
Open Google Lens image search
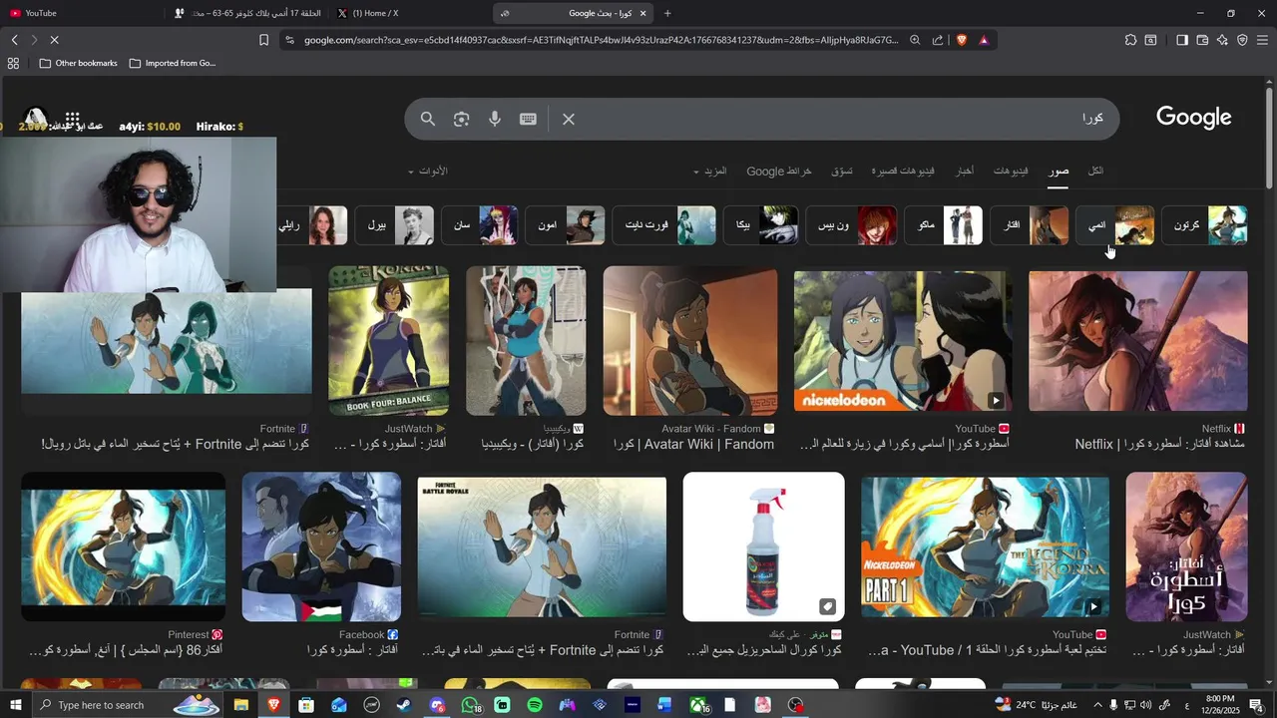tap(461, 119)
